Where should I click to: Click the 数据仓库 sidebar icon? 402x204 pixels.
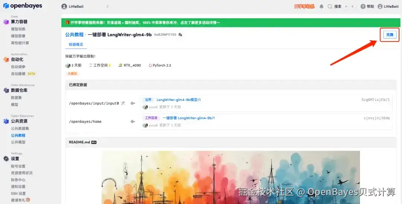pos(6,91)
